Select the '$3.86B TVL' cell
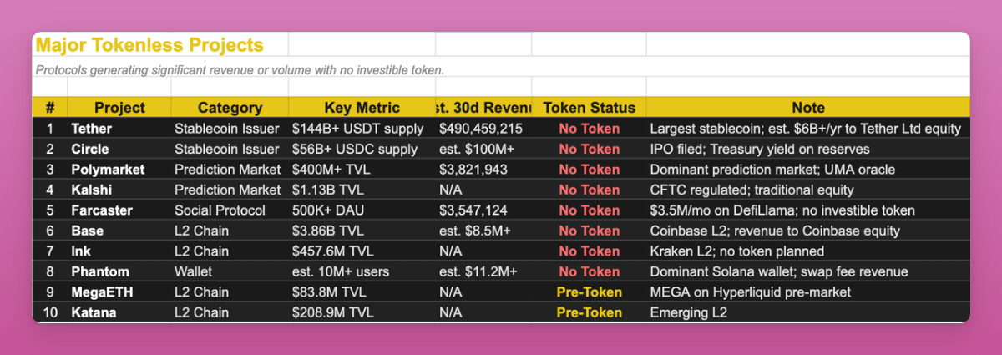The width and height of the screenshot is (1002, 355). point(362,231)
